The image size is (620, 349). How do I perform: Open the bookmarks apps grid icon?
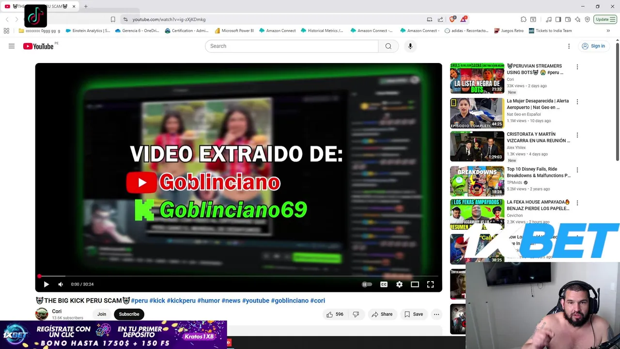click(x=6, y=31)
